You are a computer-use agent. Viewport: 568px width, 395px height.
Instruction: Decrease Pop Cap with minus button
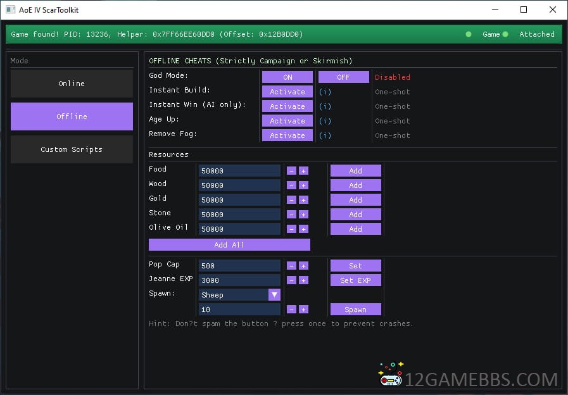[x=291, y=266]
